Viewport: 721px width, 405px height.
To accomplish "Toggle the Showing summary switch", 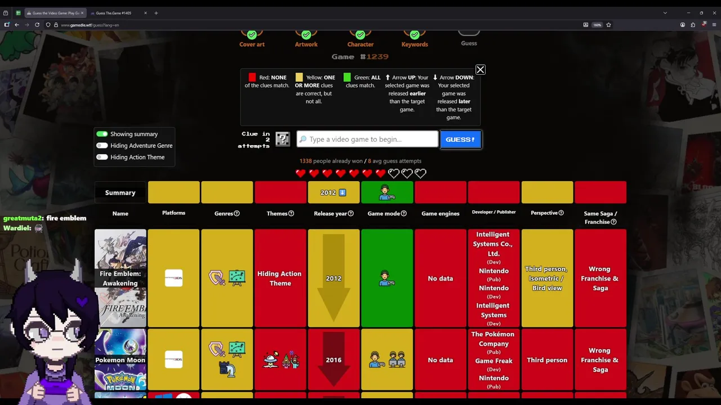I will pyautogui.click(x=102, y=134).
